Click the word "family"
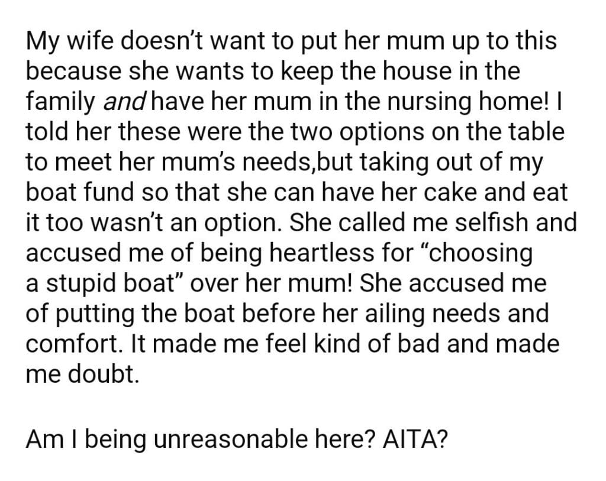 [61, 102]
